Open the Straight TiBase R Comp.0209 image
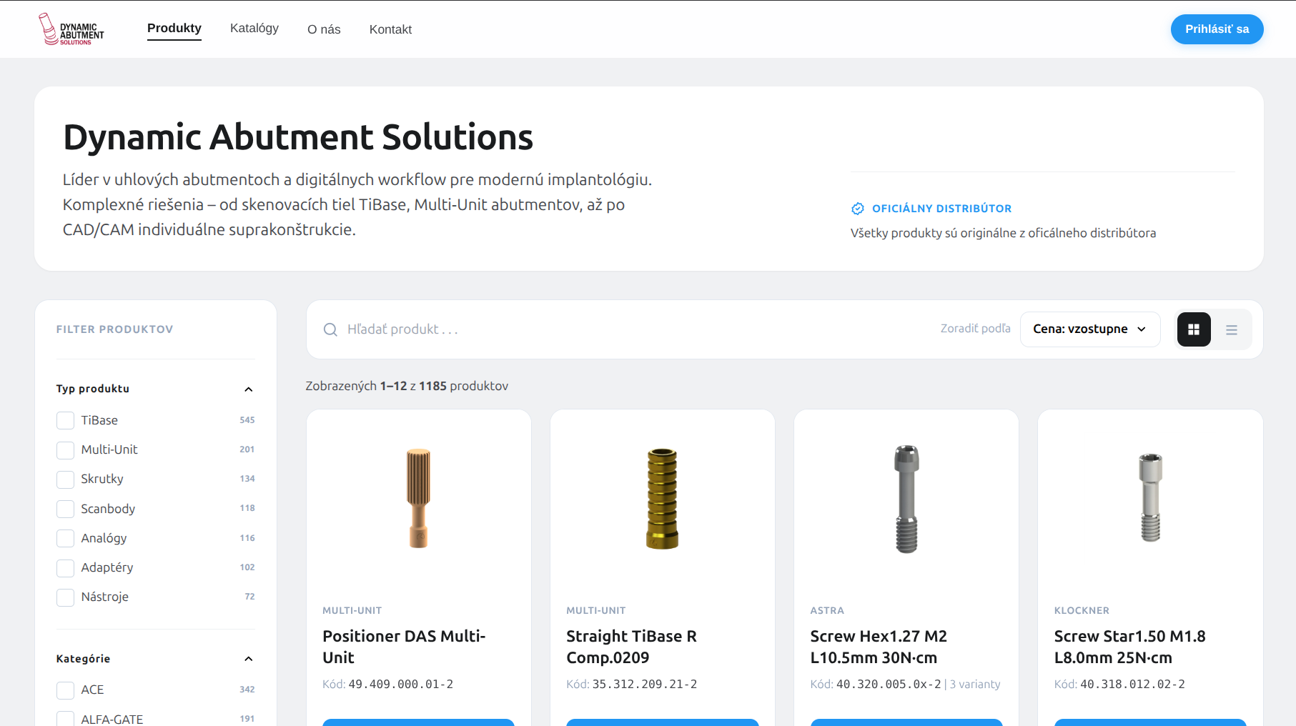Screen dimensions: 1296x726 (x=663, y=498)
